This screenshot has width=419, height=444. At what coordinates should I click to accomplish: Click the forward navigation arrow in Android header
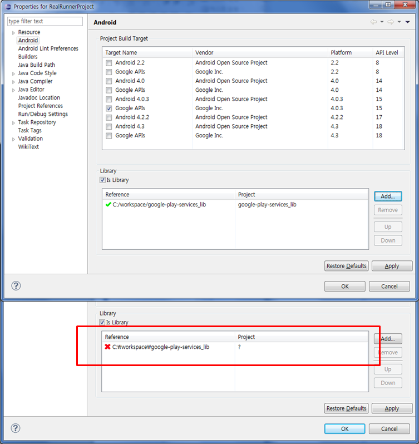point(391,22)
